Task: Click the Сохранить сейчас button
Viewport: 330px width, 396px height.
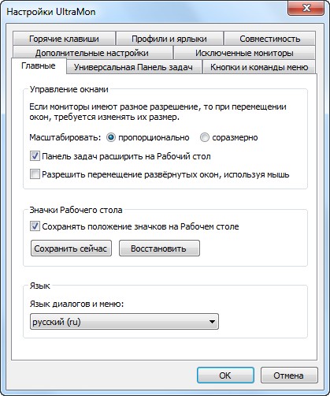Action: point(71,248)
